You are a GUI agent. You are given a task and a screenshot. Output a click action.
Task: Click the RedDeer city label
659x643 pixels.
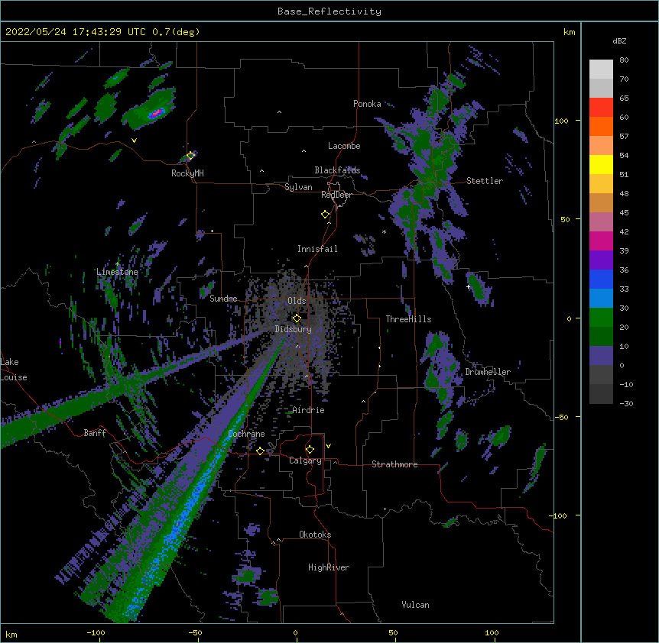336,195
